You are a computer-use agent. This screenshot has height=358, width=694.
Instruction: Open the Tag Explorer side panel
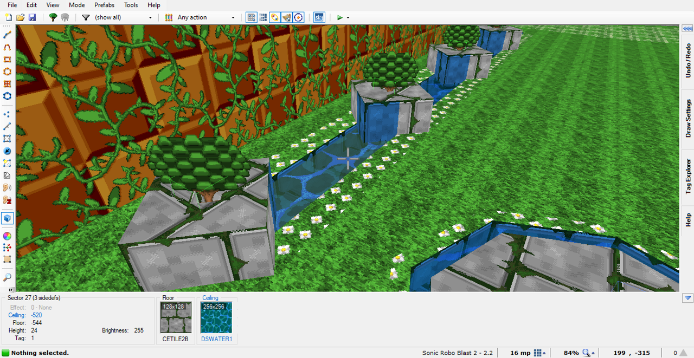click(687, 177)
